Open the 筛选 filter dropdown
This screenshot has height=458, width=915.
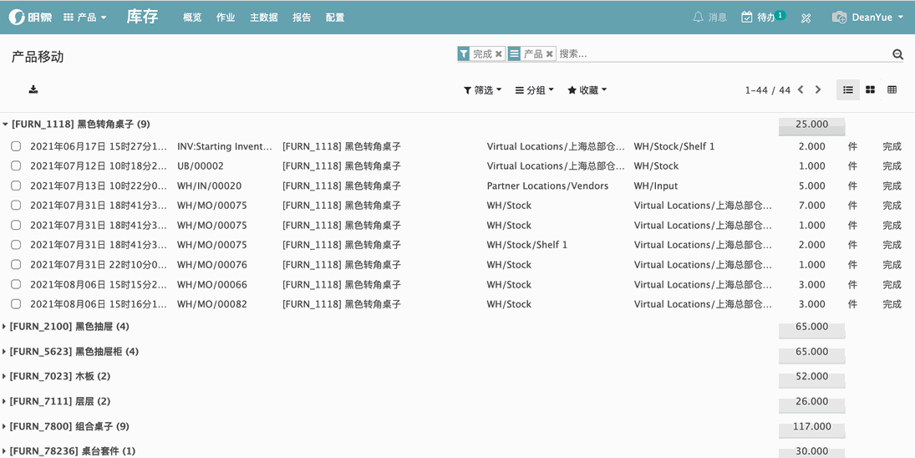(483, 90)
